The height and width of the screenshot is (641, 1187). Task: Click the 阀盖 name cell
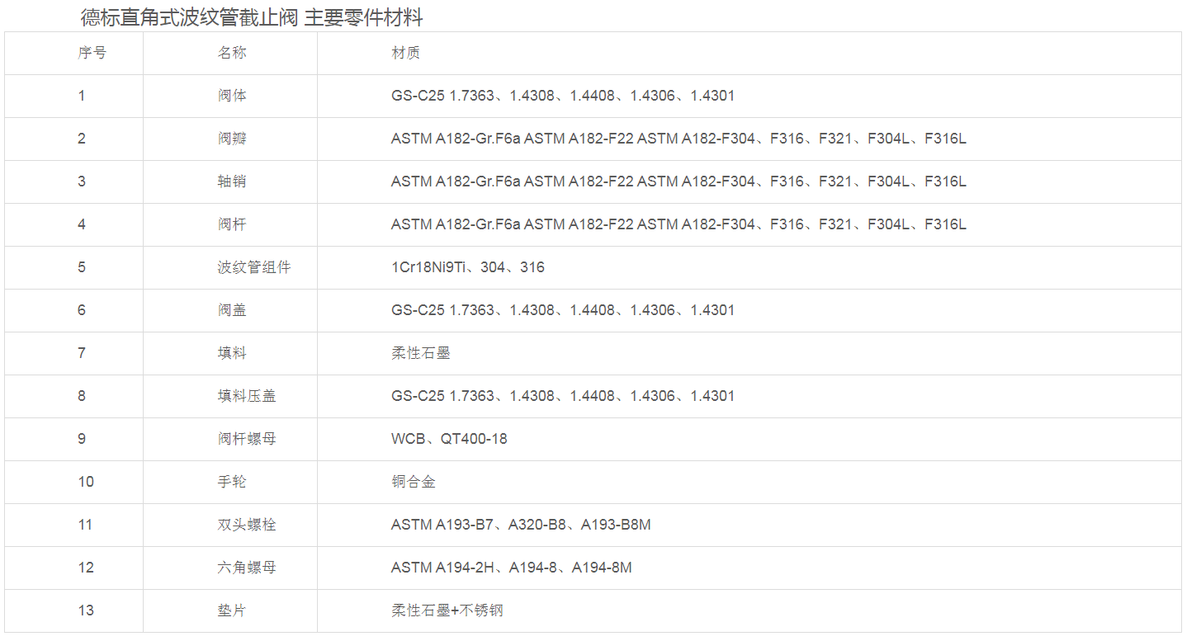pos(232,310)
